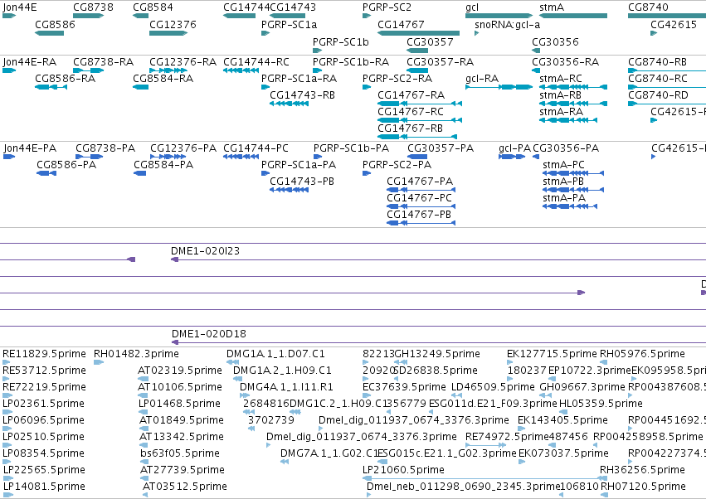Screen dimensions: 706x499
Task: Open transcript label gcl-RA
Action: tap(482, 78)
